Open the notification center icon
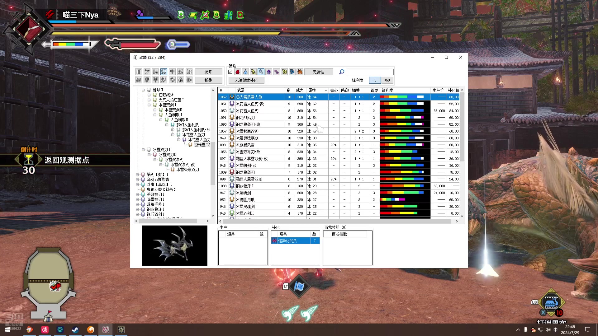Screen dimensions: 598x336 588,329
